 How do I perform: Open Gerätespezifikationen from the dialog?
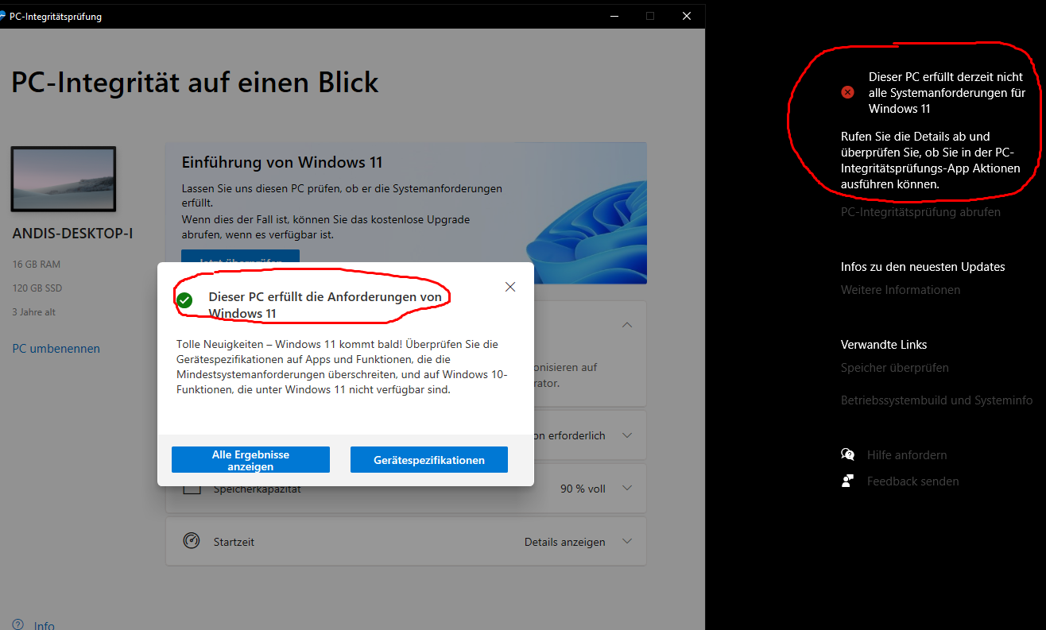429,460
